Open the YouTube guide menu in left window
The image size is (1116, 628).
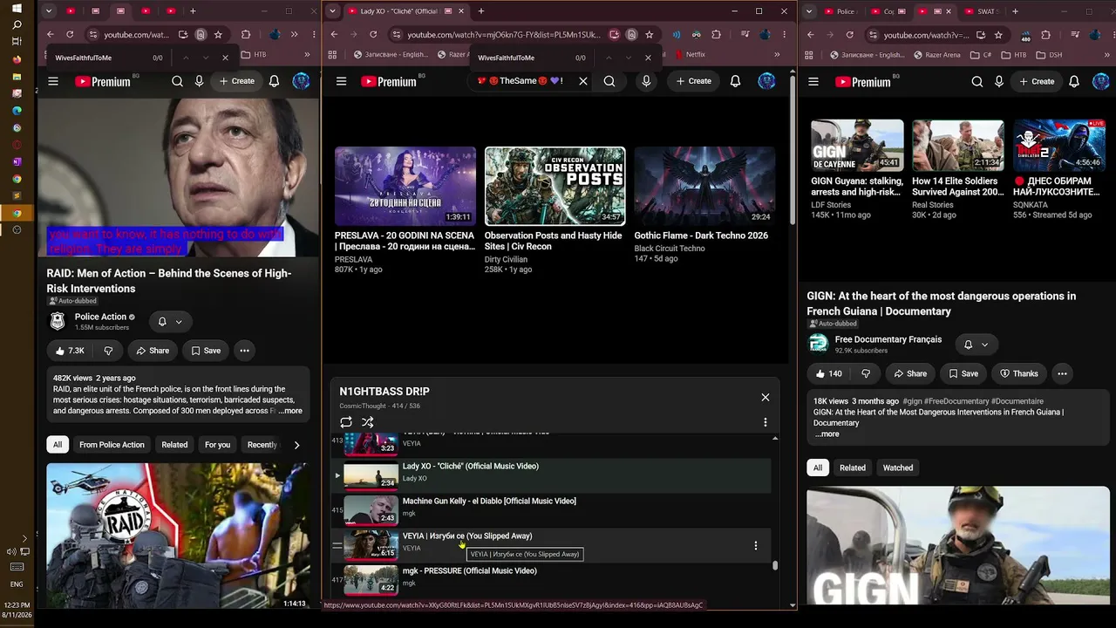coord(53,81)
